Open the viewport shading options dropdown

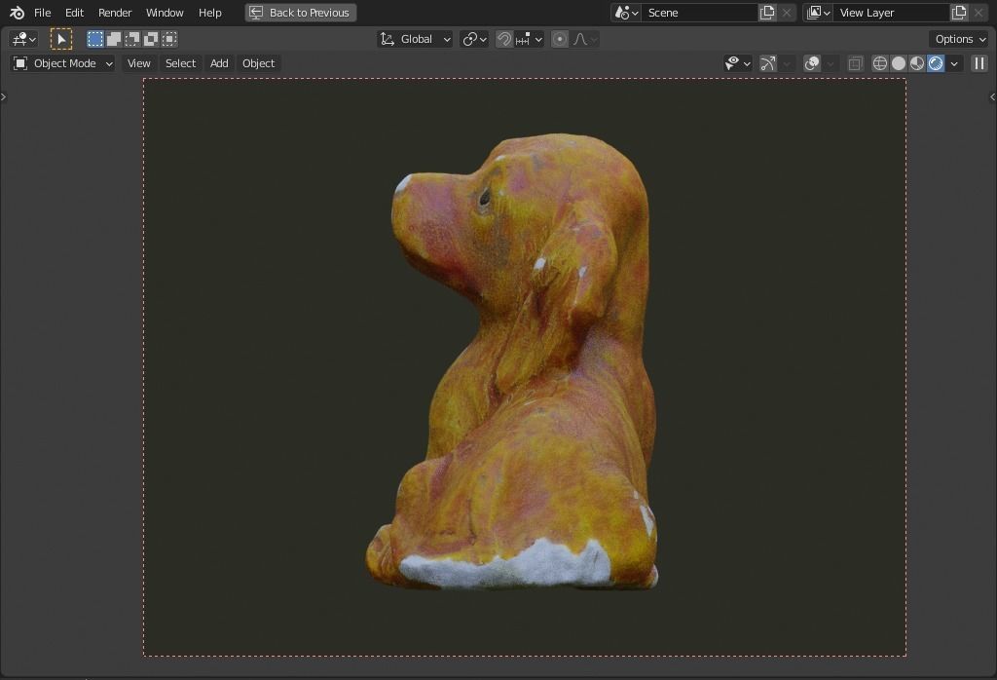pyautogui.click(x=954, y=63)
